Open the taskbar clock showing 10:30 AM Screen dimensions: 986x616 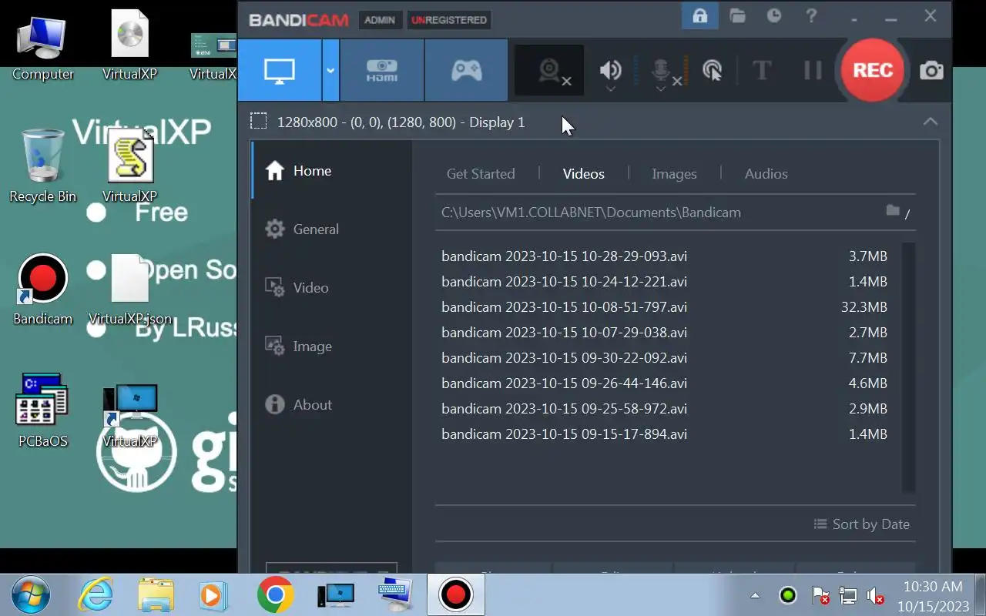933,596
